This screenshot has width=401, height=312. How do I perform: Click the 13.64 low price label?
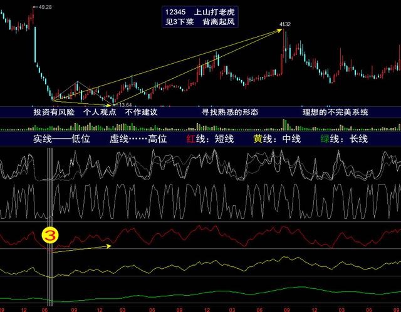click(125, 105)
